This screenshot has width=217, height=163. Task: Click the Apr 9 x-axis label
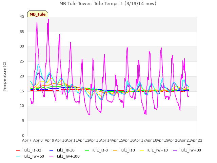(49, 140)
